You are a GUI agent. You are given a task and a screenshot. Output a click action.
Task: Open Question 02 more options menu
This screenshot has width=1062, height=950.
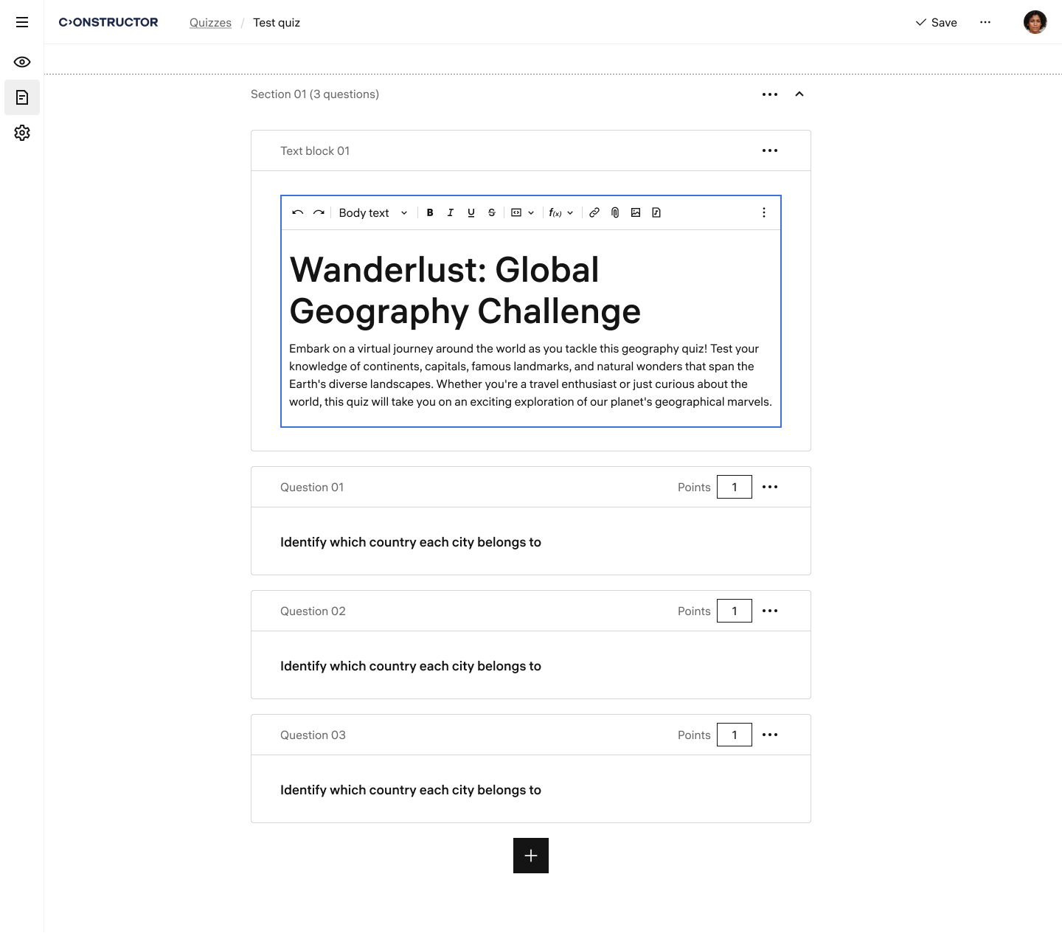tap(770, 611)
